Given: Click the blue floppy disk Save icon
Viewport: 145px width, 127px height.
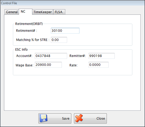Looking at the screenshot, I should click(x=43, y=118).
